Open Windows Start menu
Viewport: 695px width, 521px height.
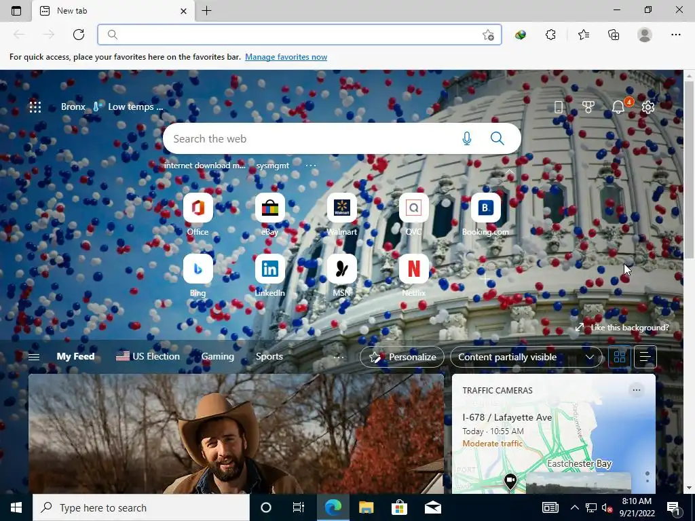tap(16, 507)
